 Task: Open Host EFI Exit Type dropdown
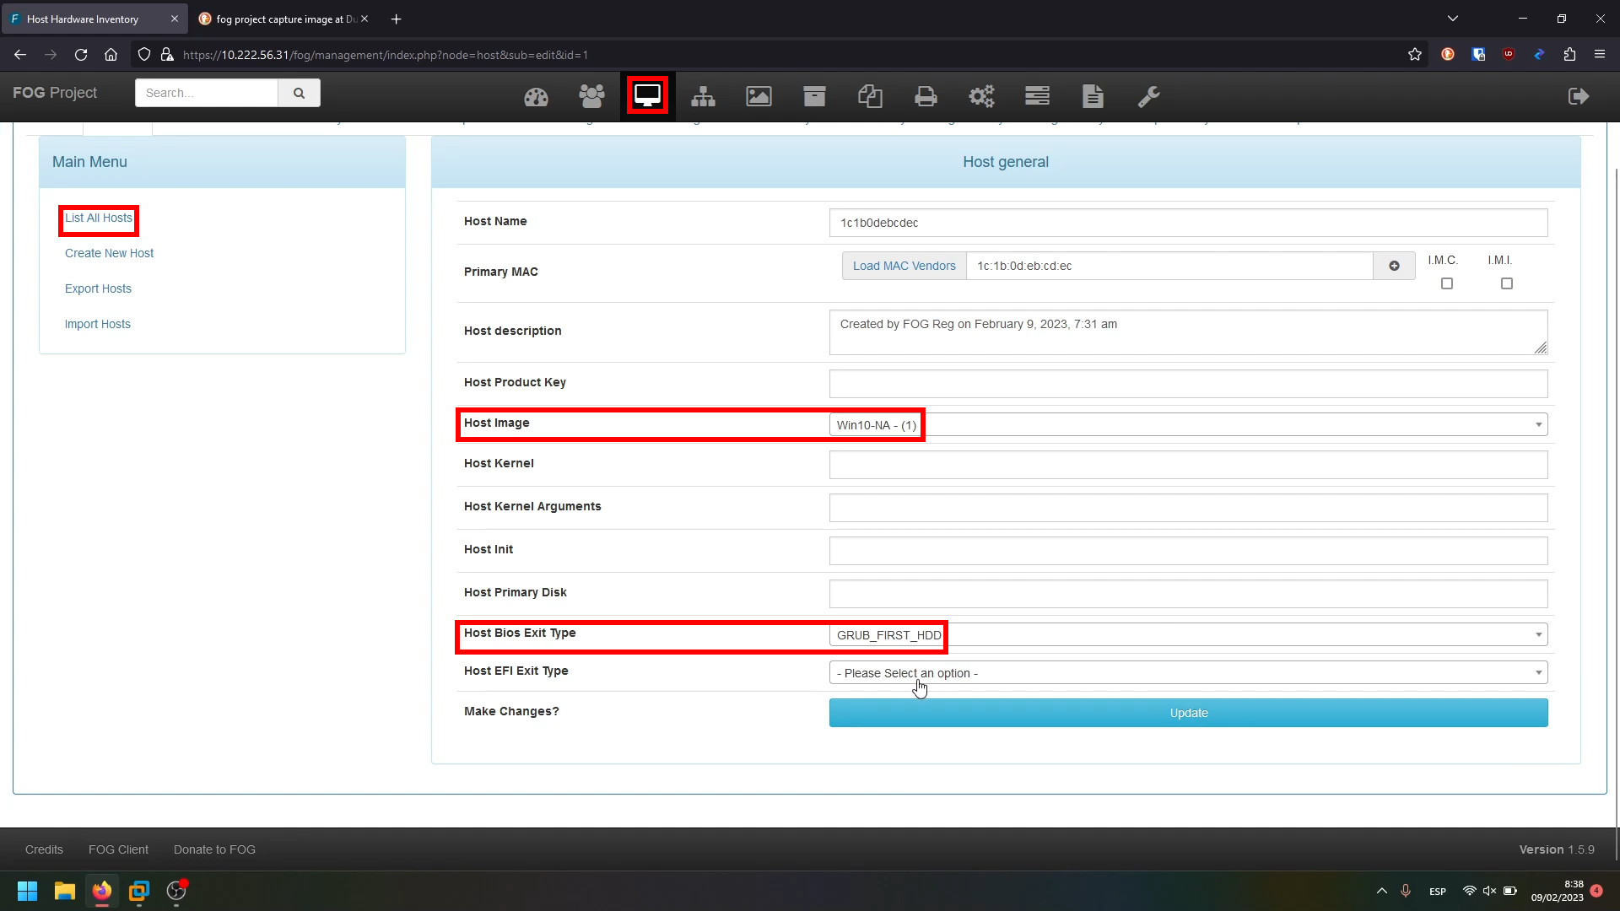pyautogui.click(x=1188, y=673)
